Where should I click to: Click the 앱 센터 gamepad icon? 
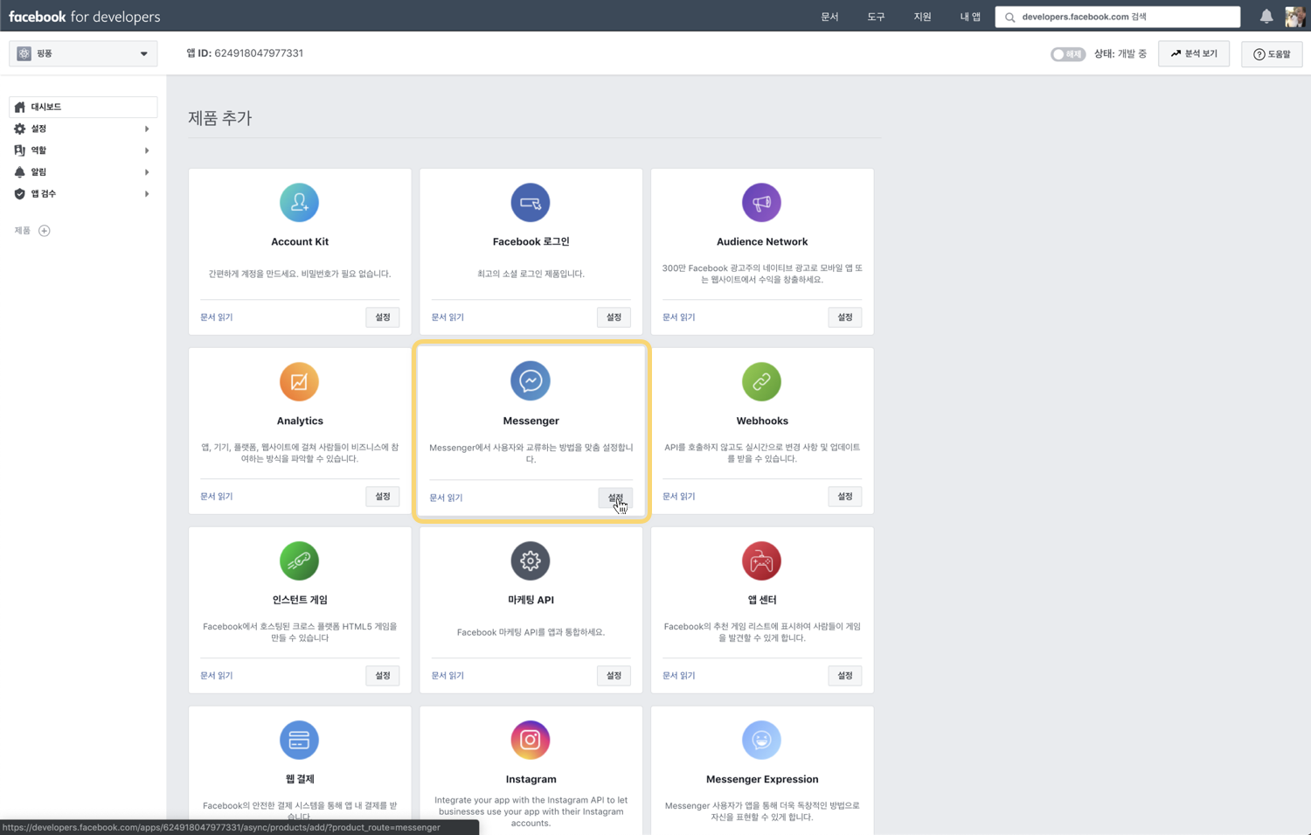pos(761,561)
